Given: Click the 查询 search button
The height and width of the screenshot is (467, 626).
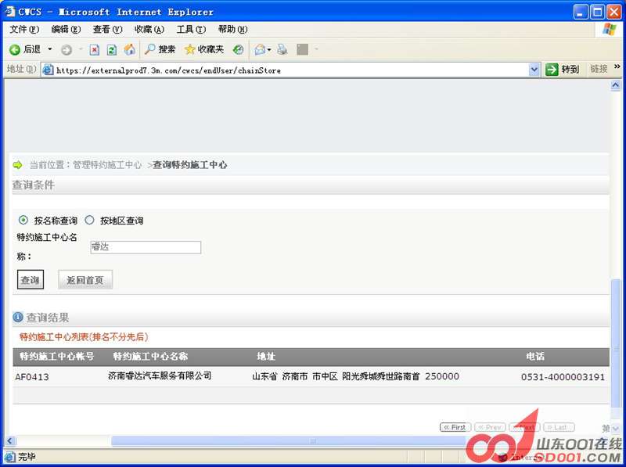Looking at the screenshot, I should tap(31, 279).
